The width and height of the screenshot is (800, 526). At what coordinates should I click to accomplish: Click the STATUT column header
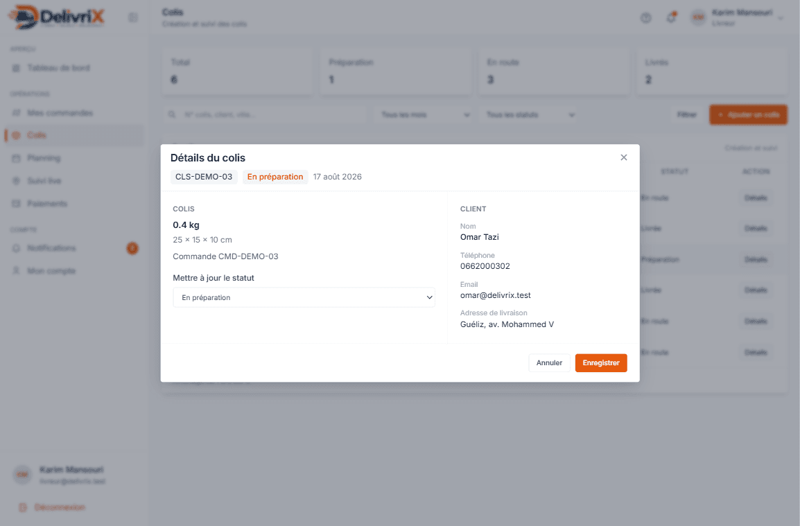(x=675, y=171)
